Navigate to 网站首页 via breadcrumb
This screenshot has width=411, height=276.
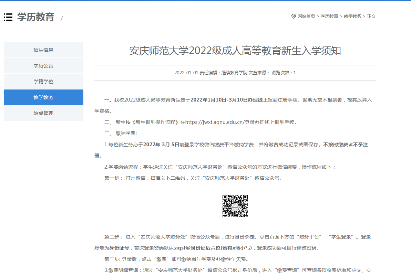306,16
